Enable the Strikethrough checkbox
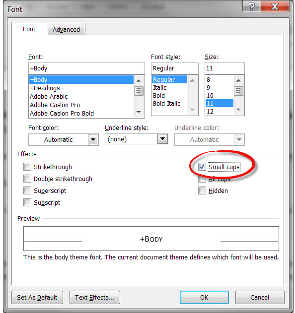Screen dimensions: 295x313 click(27, 167)
